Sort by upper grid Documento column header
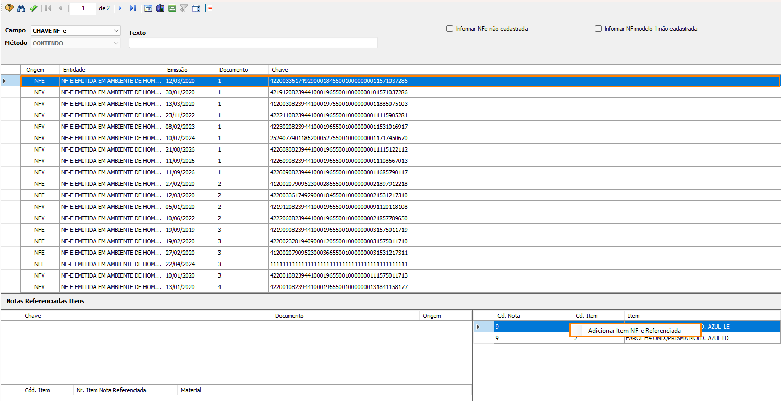 coord(242,70)
